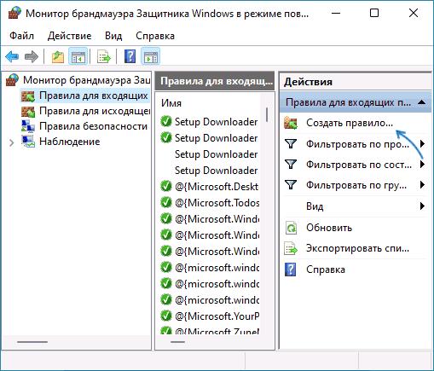Screen dimensions: 434x371
Task: Click the green check beside @{Microsoft.Deskt
Action: [x=166, y=187]
